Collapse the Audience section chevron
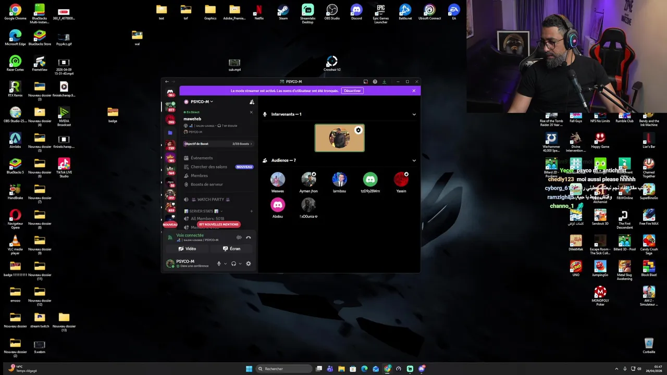667x375 pixels. [x=414, y=160]
